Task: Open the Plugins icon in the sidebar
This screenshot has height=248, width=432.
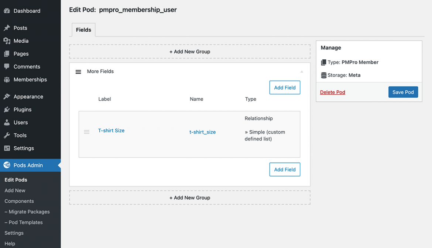Action: coord(7,109)
